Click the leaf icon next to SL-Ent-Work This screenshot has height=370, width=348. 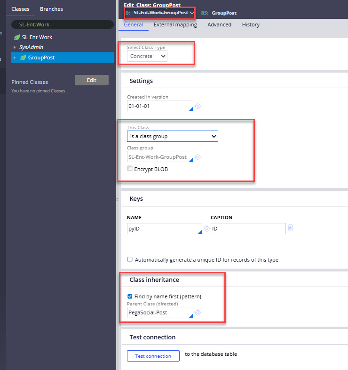click(x=17, y=37)
